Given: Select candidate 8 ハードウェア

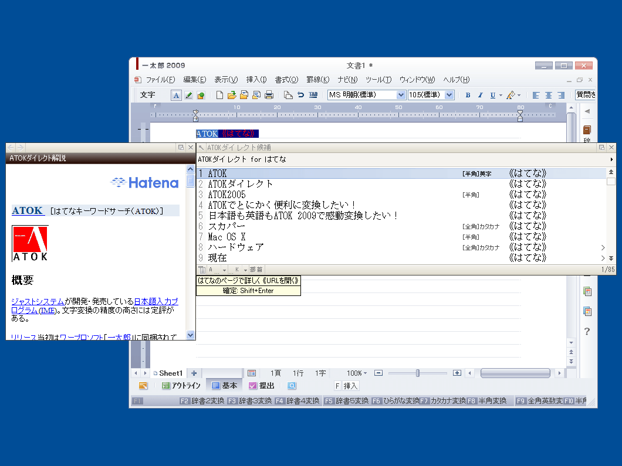Looking at the screenshot, I should [x=401, y=247].
